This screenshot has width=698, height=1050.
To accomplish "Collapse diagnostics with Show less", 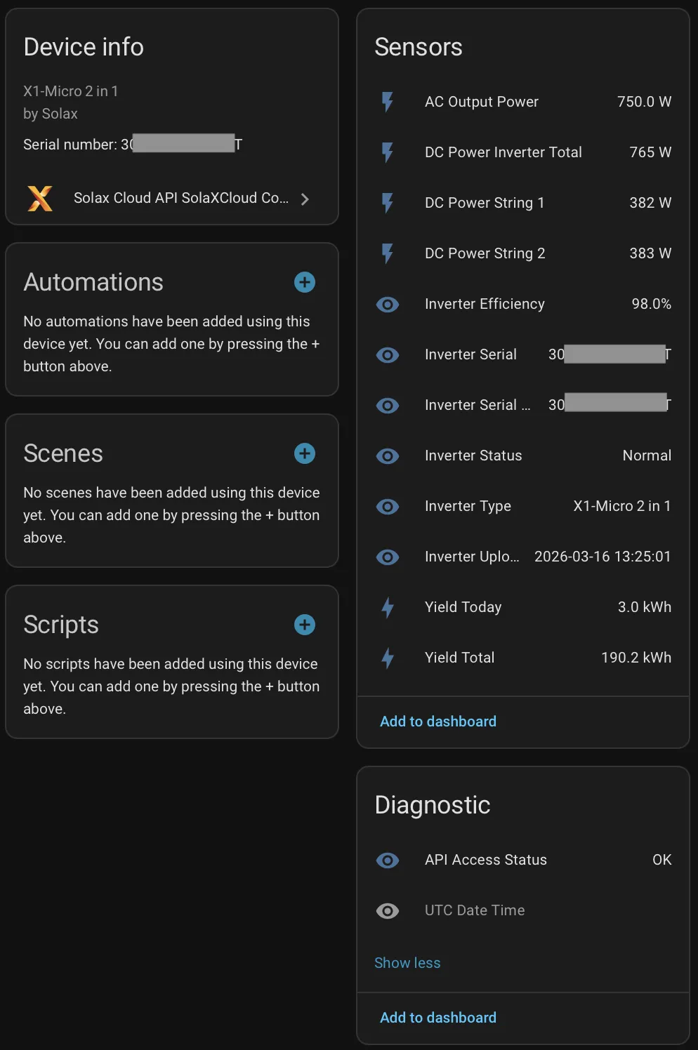I will click(407, 963).
